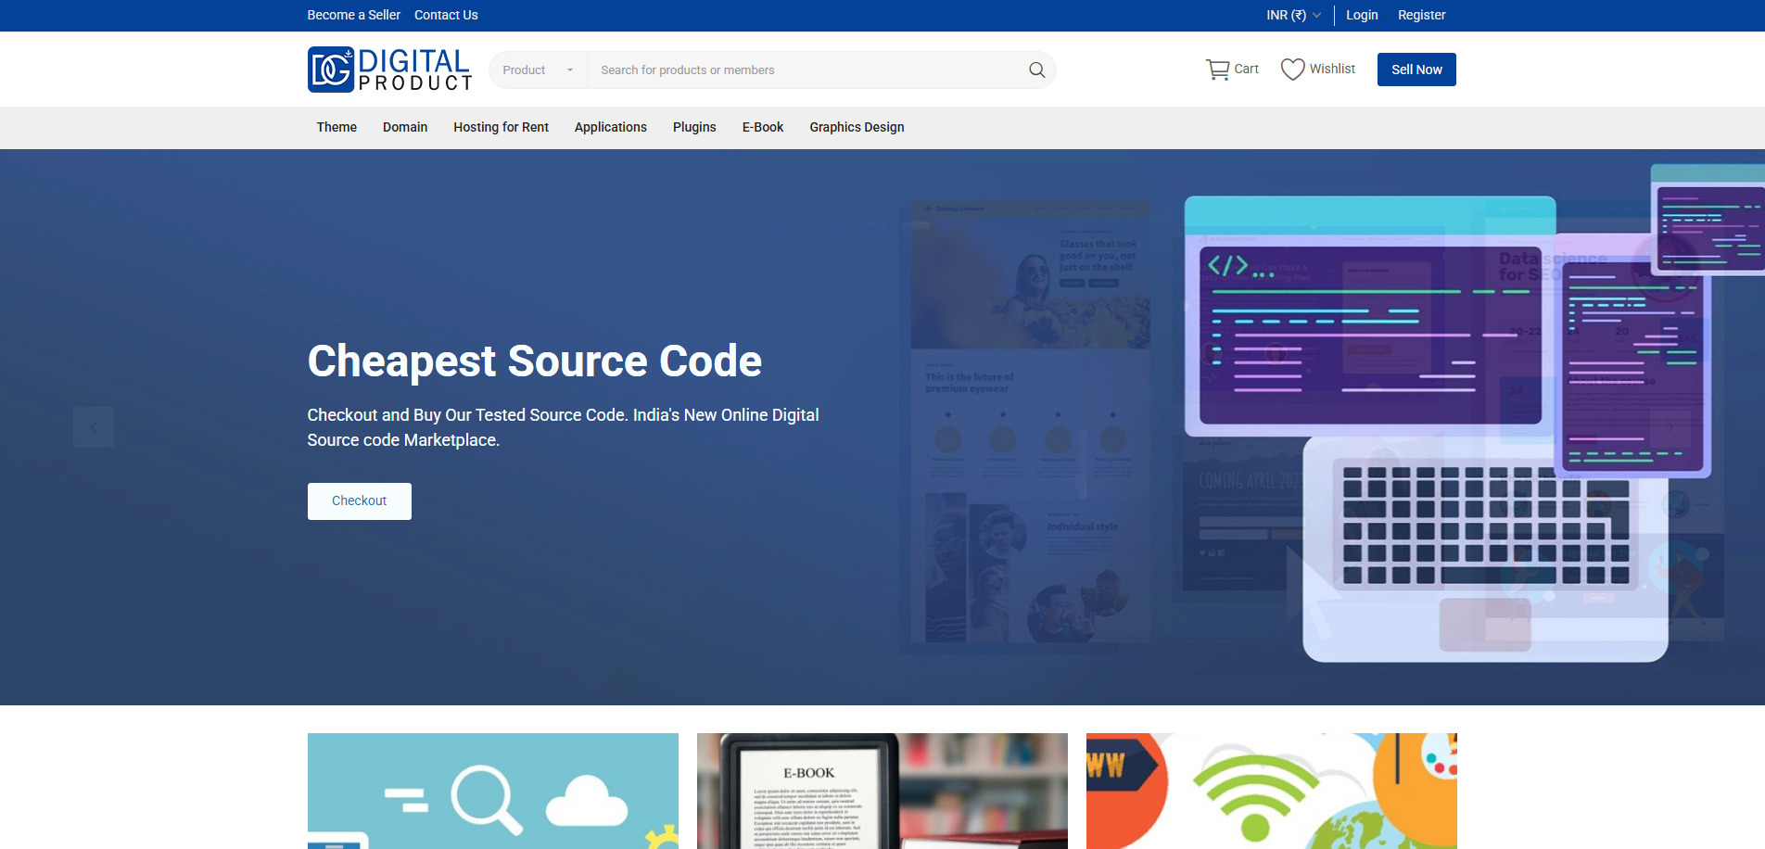This screenshot has height=849, width=1765.
Task: Open Graphics Design category
Action: 857,127
